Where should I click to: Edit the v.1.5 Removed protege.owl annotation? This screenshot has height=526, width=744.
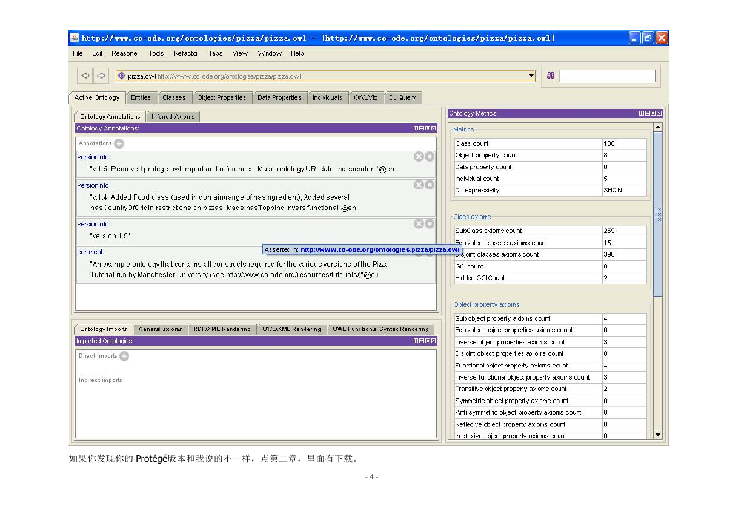click(x=430, y=156)
